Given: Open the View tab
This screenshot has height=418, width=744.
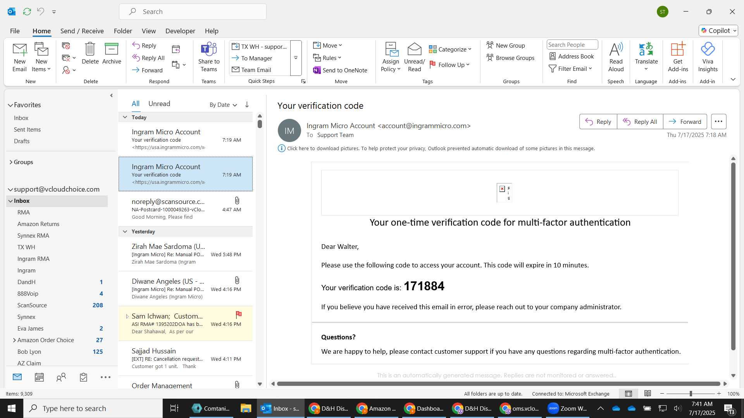Looking at the screenshot, I should (x=148, y=31).
